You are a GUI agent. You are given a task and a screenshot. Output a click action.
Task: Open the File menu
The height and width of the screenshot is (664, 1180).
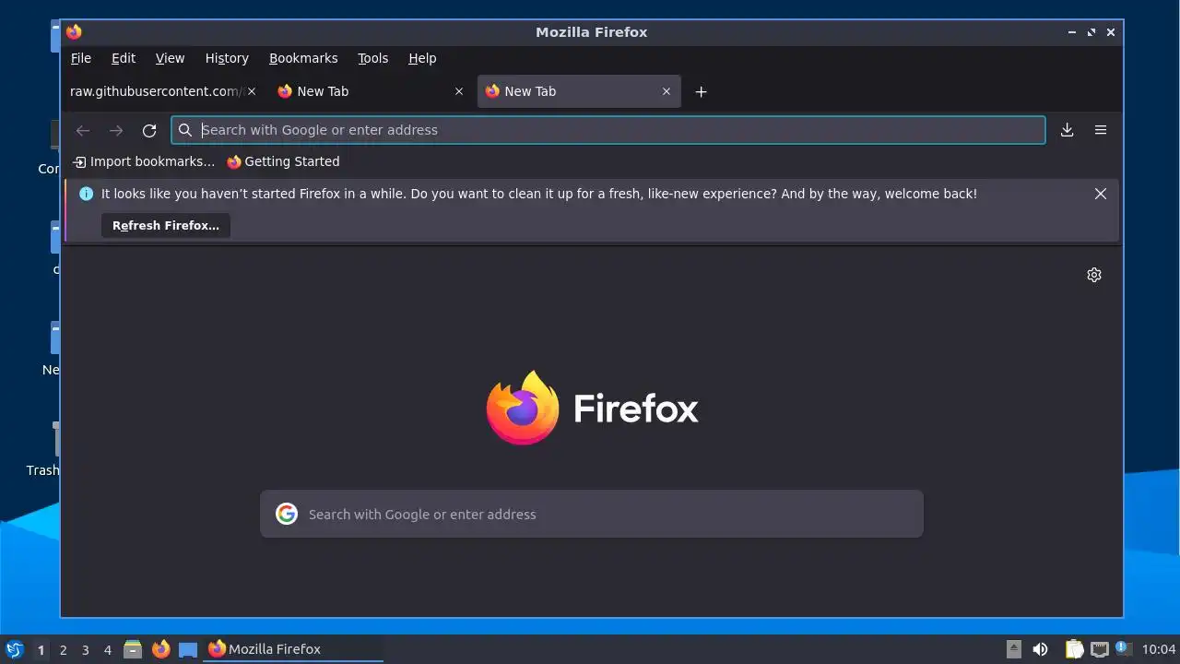click(x=81, y=58)
